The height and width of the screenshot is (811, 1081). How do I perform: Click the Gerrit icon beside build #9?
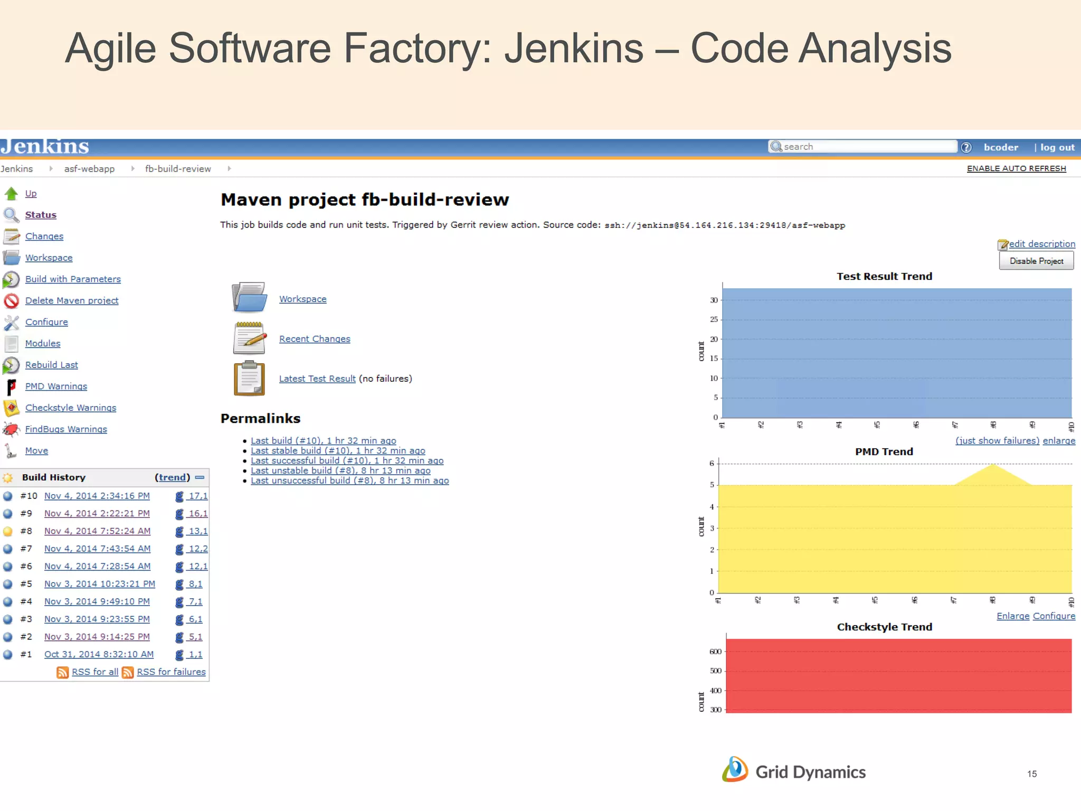click(x=179, y=514)
